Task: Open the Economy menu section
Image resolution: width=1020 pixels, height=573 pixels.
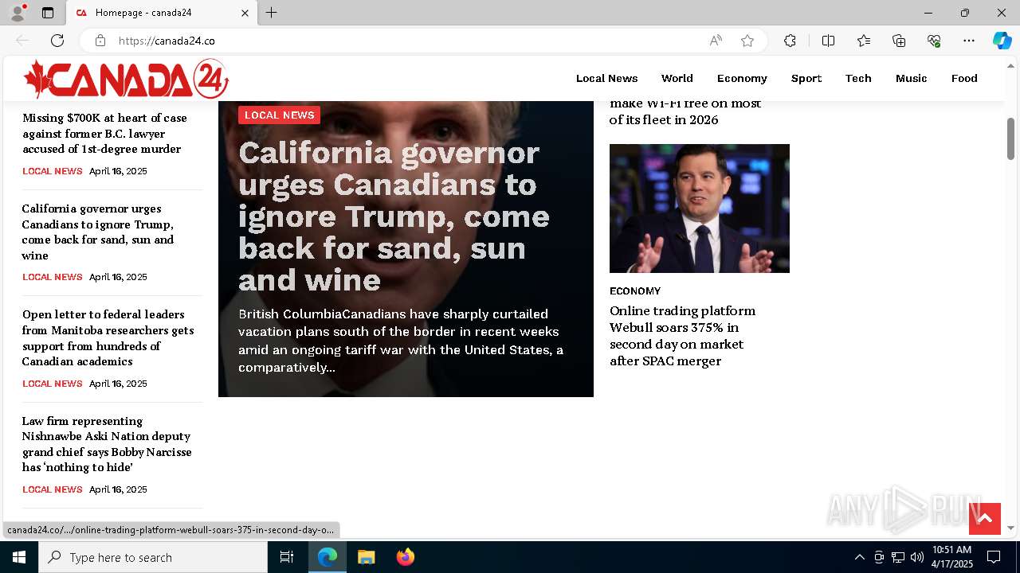Action: (742, 78)
